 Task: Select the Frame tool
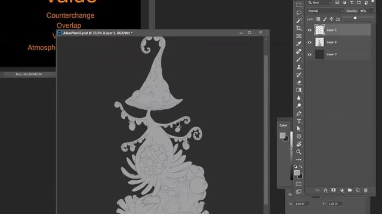coord(298,36)
